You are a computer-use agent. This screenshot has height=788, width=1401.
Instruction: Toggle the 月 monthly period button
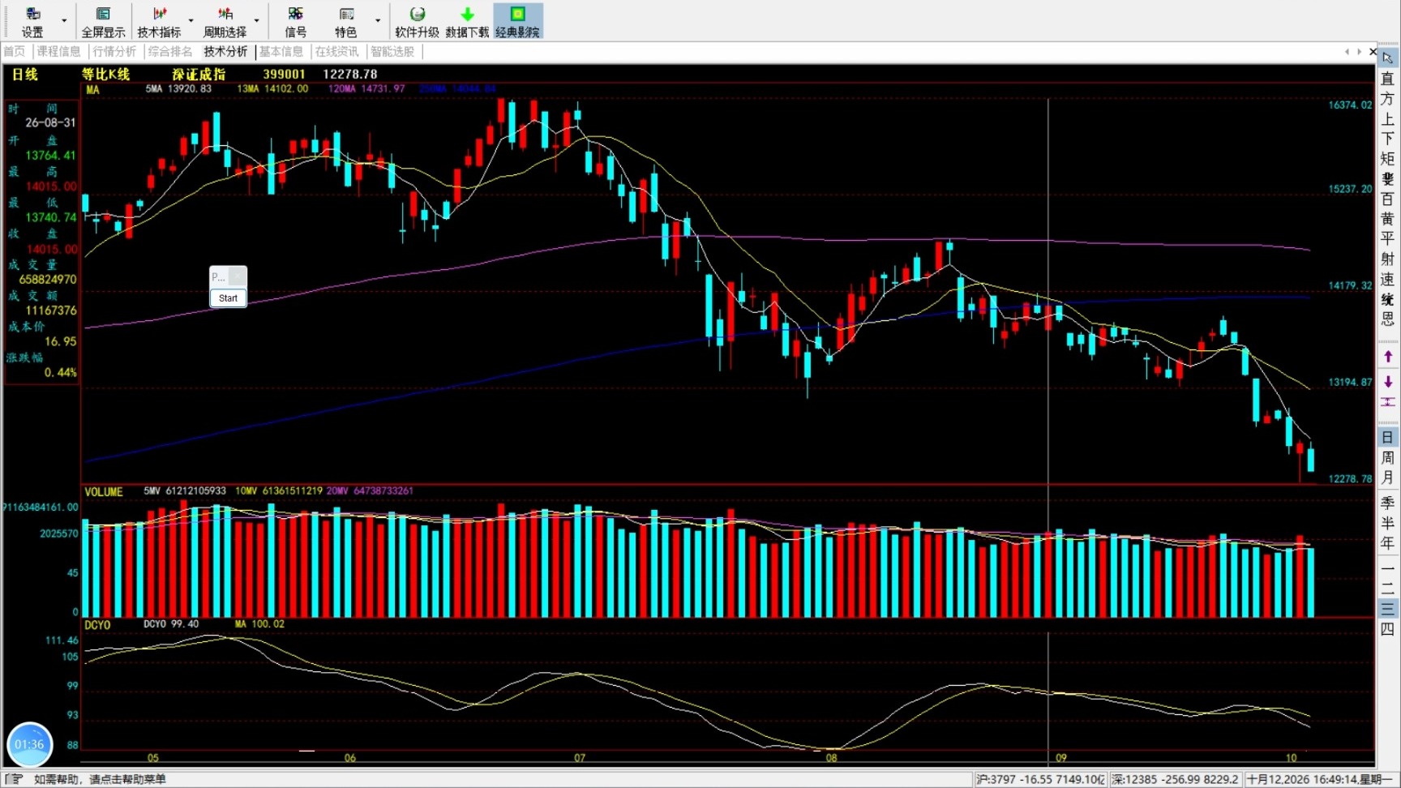pyautogui.click(x=1387, y=478)
